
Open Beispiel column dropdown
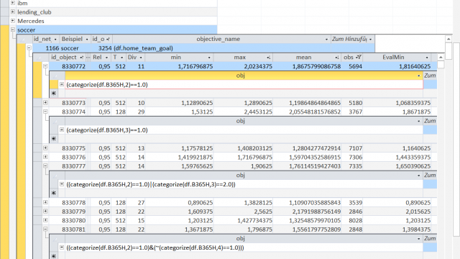pos(87,39)
